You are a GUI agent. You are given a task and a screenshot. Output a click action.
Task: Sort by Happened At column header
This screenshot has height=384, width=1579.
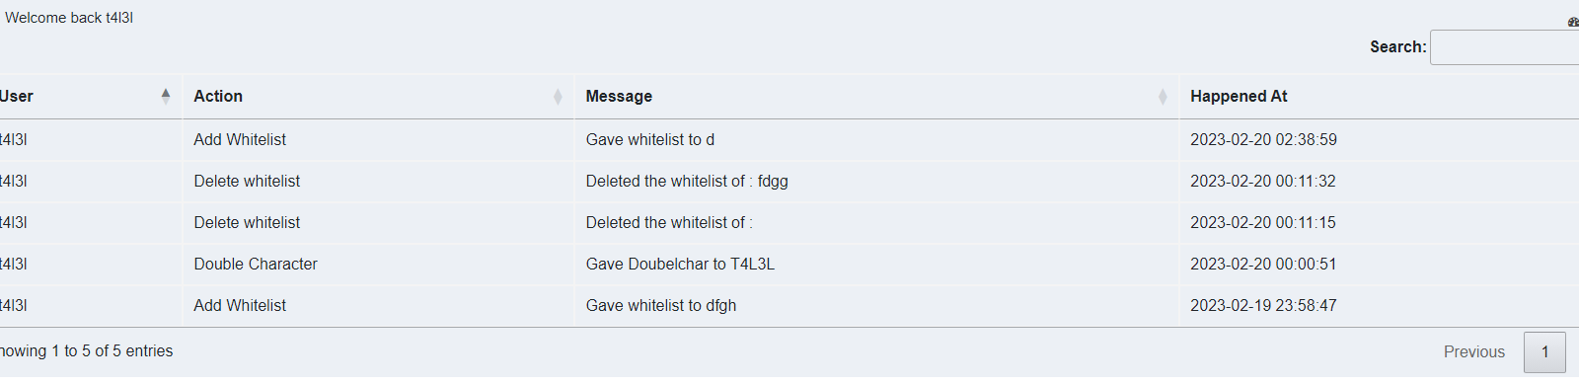1239,96
